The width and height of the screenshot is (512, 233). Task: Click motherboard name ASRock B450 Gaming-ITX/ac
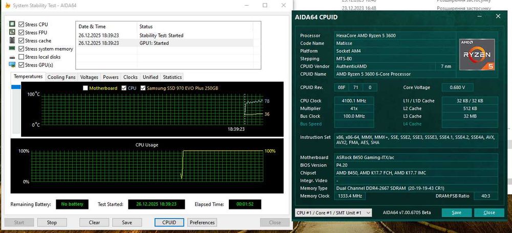click(x=416, y=157)
